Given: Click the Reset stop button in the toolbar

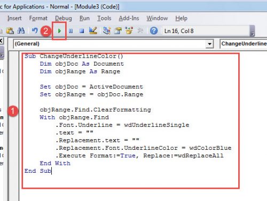Looking at the screenshot, I should [x=82, y=31].
